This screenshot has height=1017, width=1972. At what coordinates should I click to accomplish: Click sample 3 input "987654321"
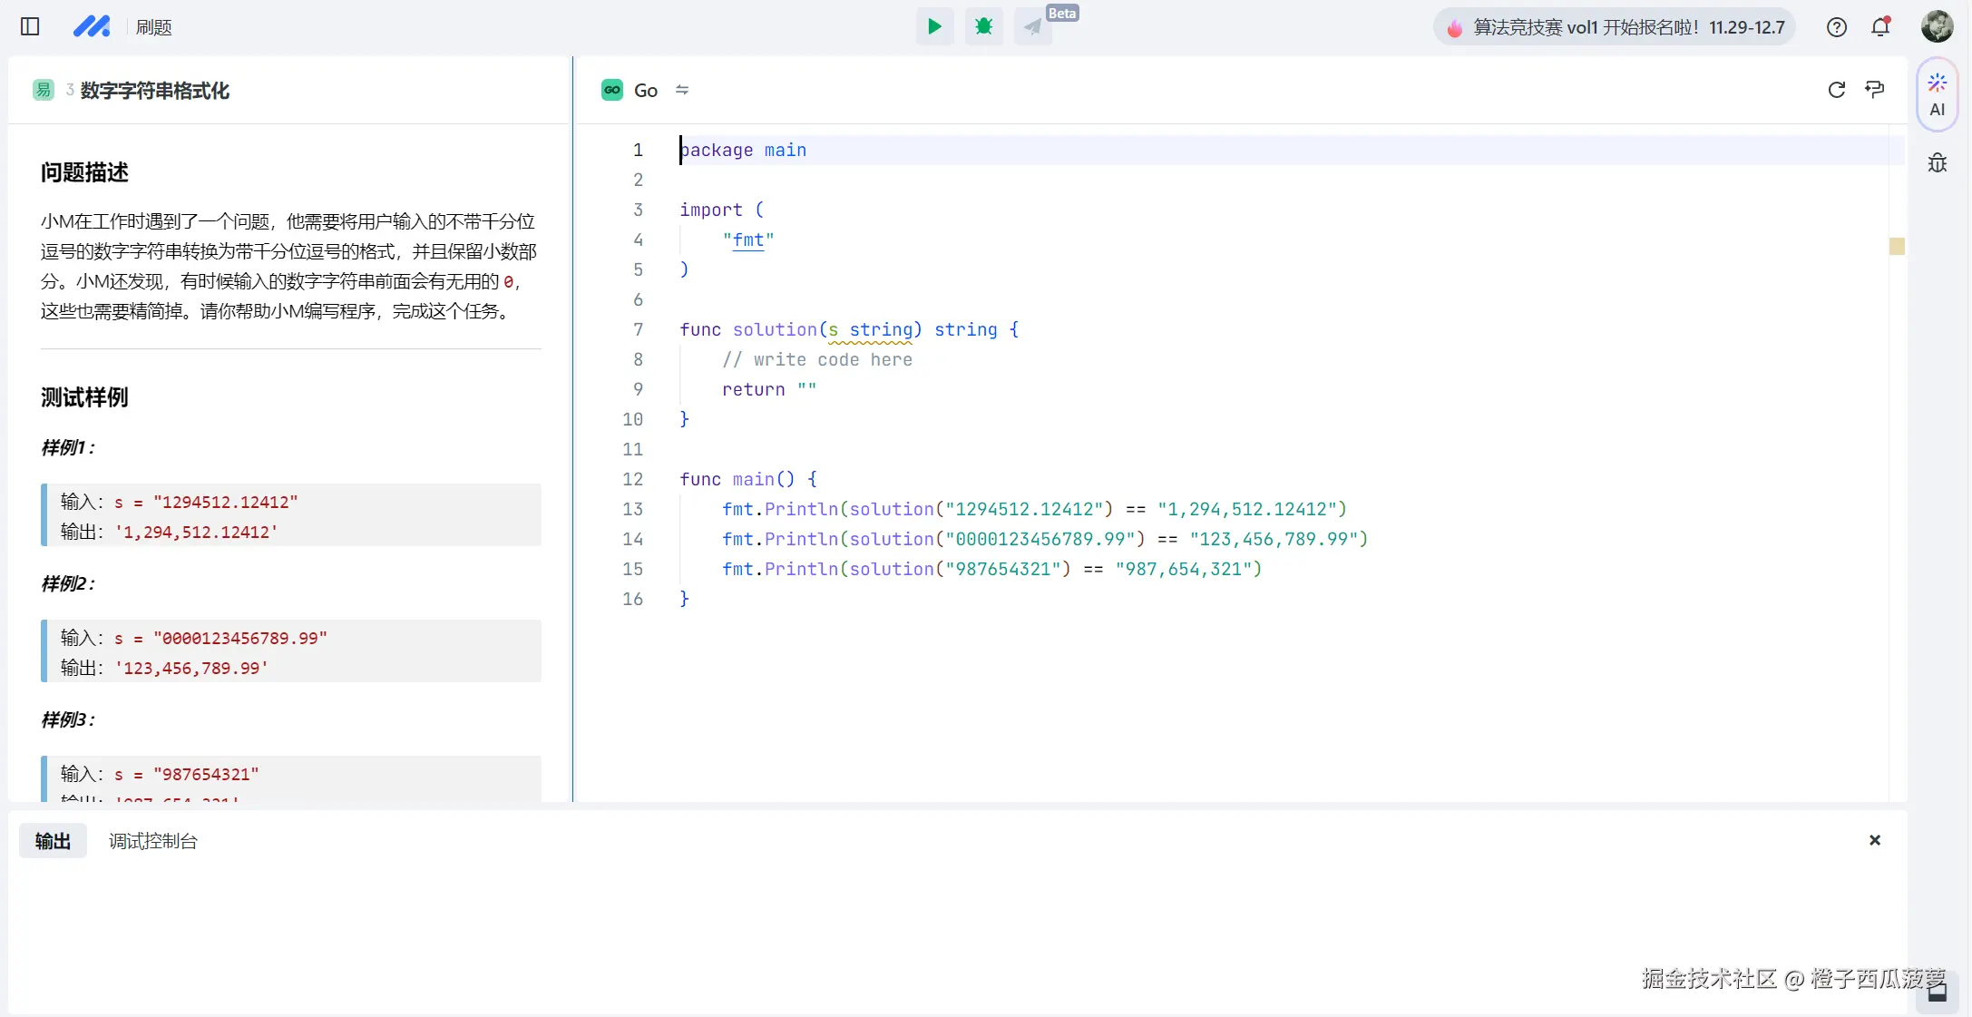tap(206, 774)
